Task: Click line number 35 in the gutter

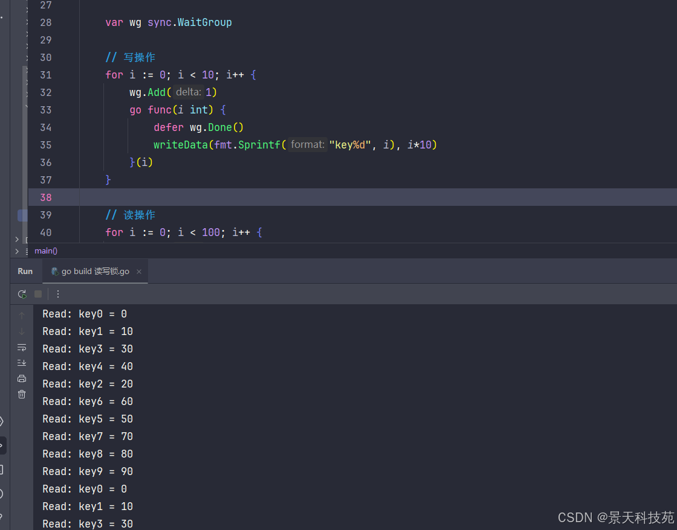Action: pyautogui.click(x=46, y=145)
